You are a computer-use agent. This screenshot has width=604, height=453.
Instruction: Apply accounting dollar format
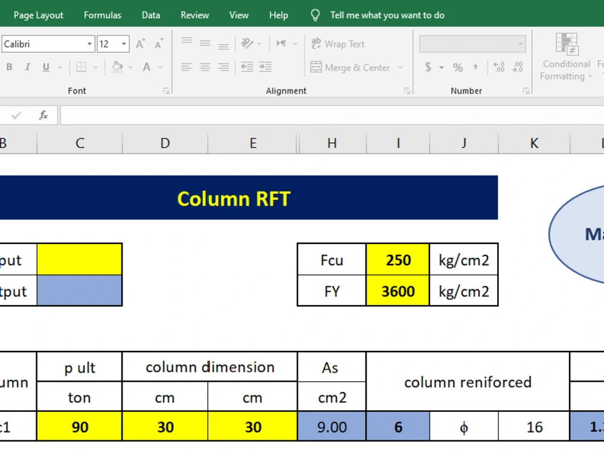[428, 67]
